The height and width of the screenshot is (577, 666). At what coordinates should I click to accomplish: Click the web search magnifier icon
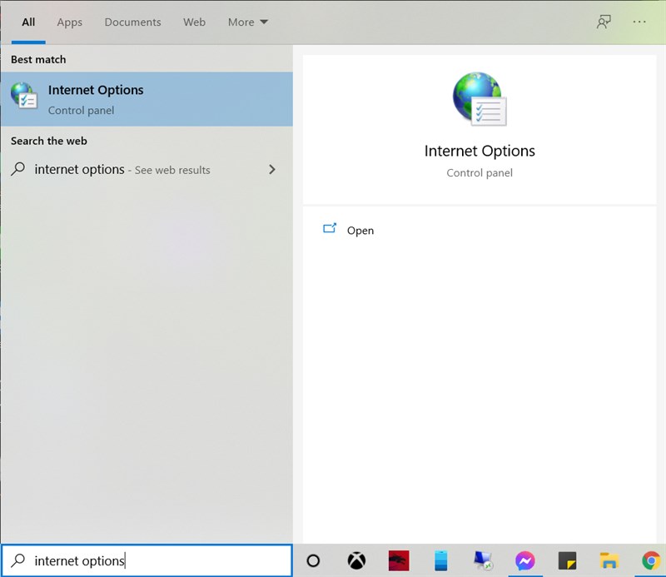pyautogui.click(x=18, y=169)
